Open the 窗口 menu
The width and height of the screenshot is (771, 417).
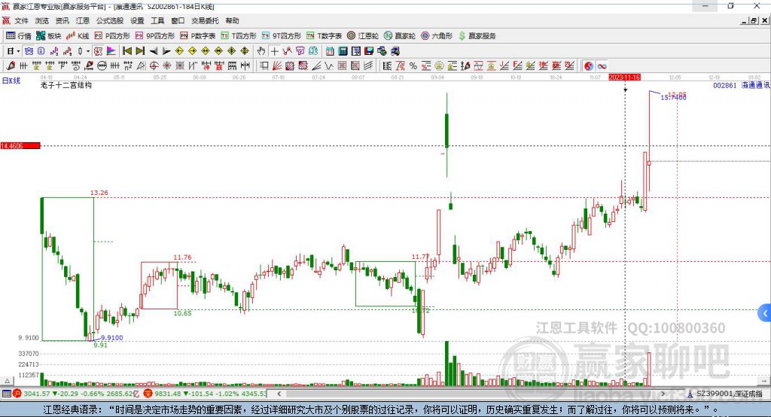click(x=178, y=20)
